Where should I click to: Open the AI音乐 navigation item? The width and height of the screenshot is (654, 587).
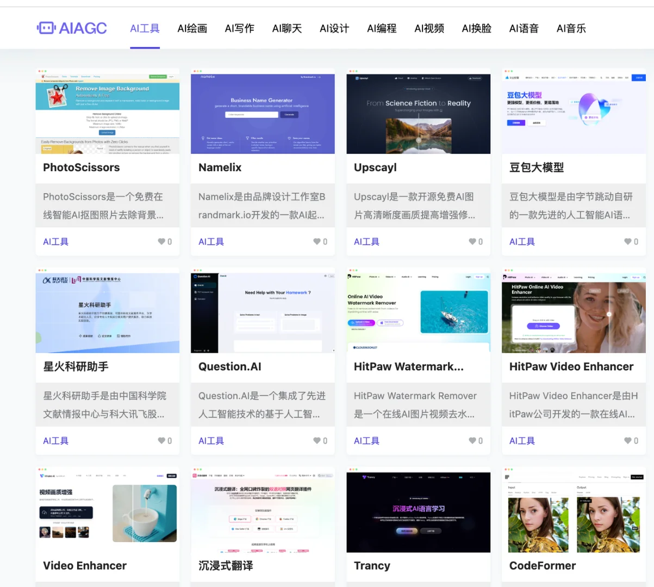(571, 29)
